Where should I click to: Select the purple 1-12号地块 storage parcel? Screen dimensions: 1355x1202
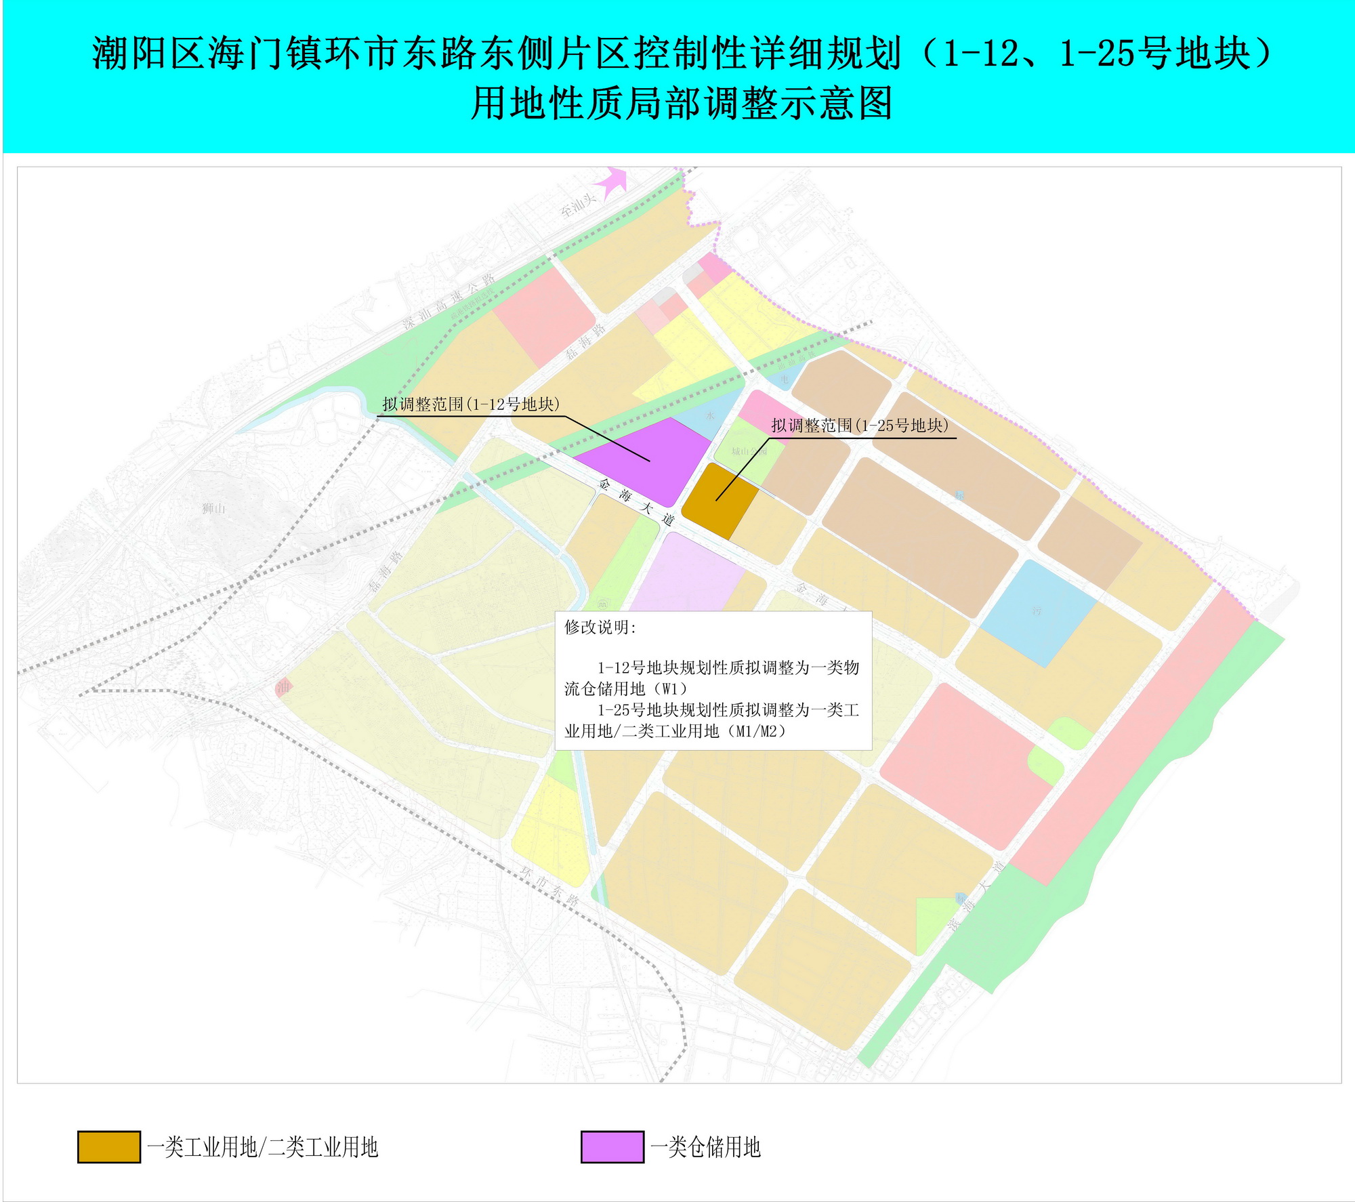[654, 468]
